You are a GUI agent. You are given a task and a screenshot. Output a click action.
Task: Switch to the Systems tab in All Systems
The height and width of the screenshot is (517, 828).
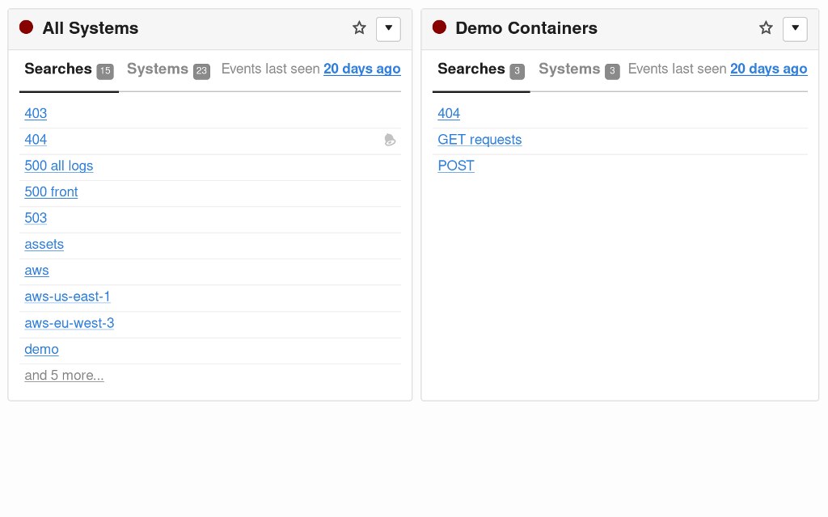click(x=158, y=69)
